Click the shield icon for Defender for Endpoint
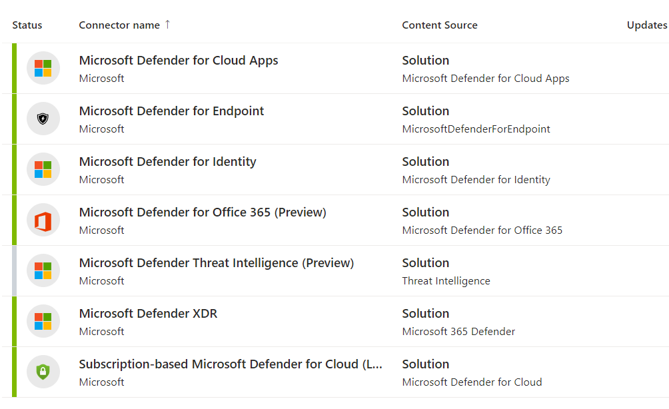 point(43,119)
